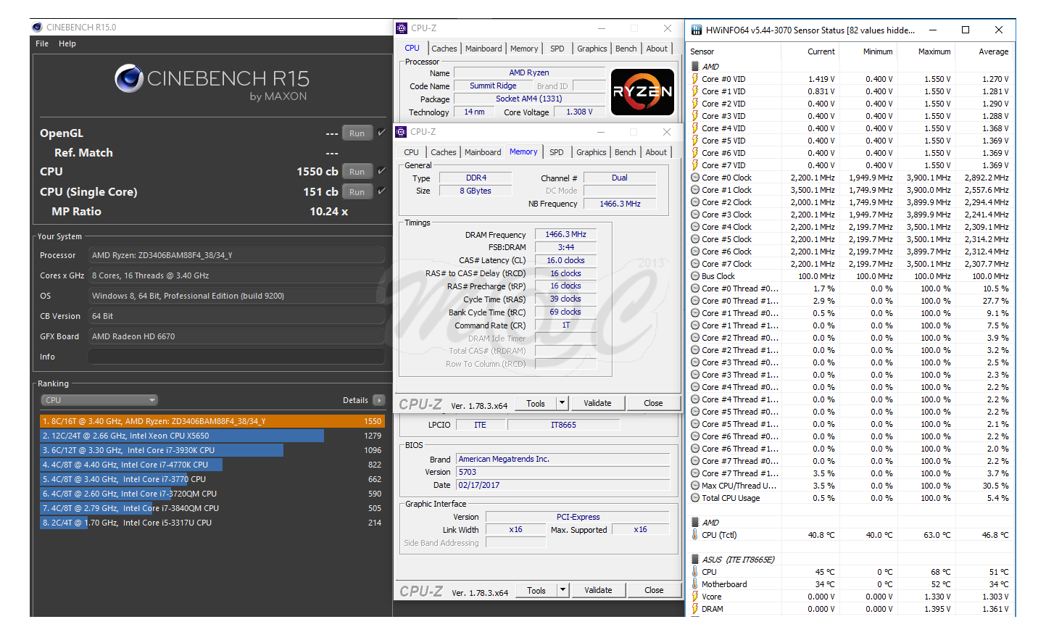The width and height of the screenshot is (1046, 635).
Task: Open the CPU ranking dropdown in Cinebench
Action: point(99,400)
